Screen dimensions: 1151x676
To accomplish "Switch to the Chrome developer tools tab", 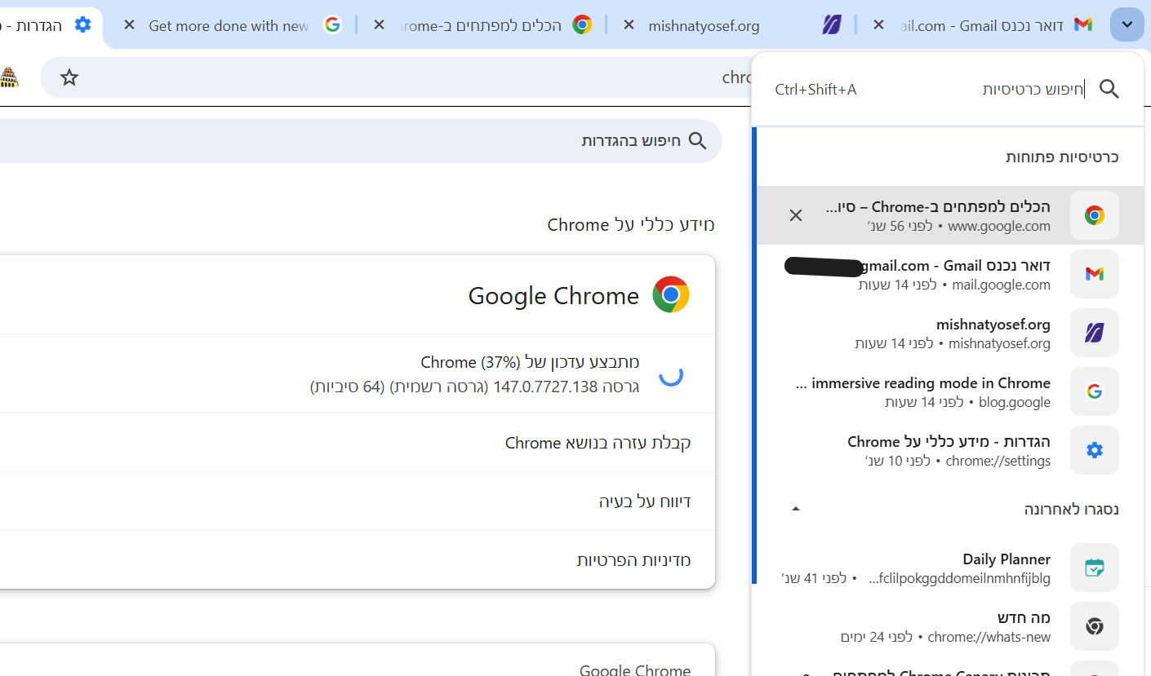I will [x=482, y=25].
